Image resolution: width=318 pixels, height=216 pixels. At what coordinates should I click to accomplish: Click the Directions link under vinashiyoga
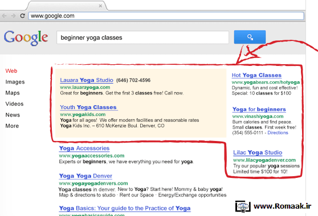point(278,132)
